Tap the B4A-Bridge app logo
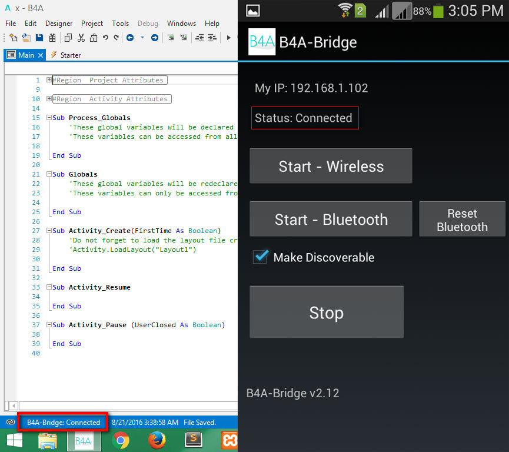Screen dimensions: 509x452 (x=262, y=42)
